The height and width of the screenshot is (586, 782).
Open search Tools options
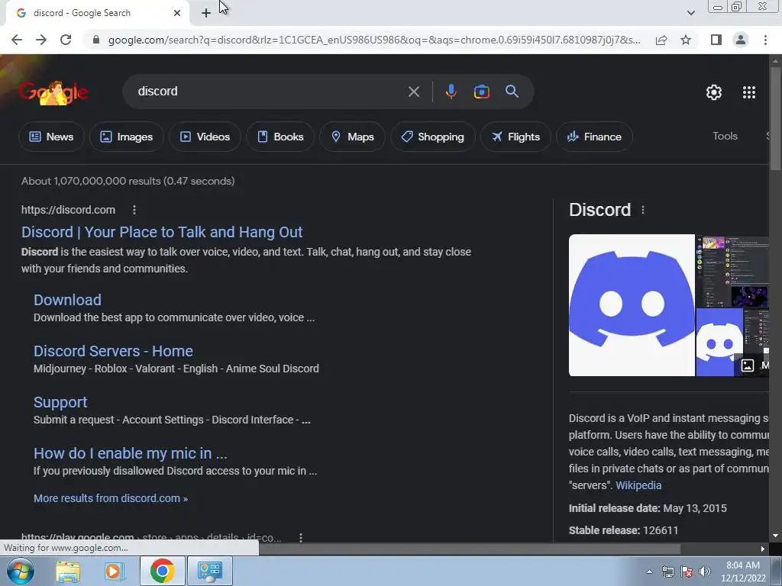click(x=725, y=136)
